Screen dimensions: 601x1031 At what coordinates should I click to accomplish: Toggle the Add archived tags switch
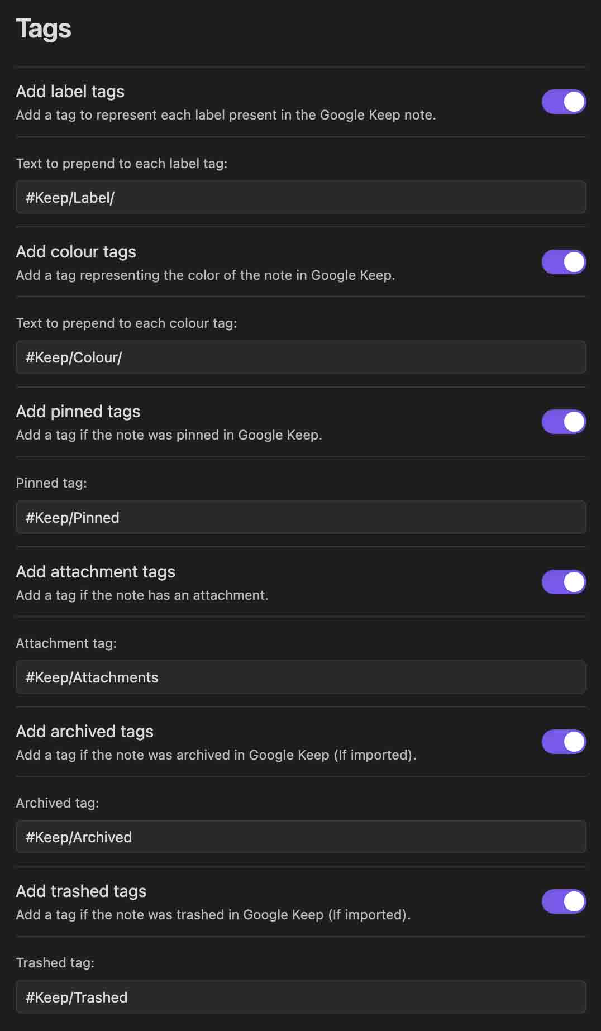click(x=564, y=742)
